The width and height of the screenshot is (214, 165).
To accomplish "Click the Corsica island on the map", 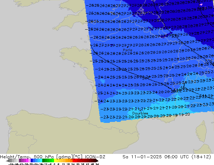I will [x=201, y=132].
